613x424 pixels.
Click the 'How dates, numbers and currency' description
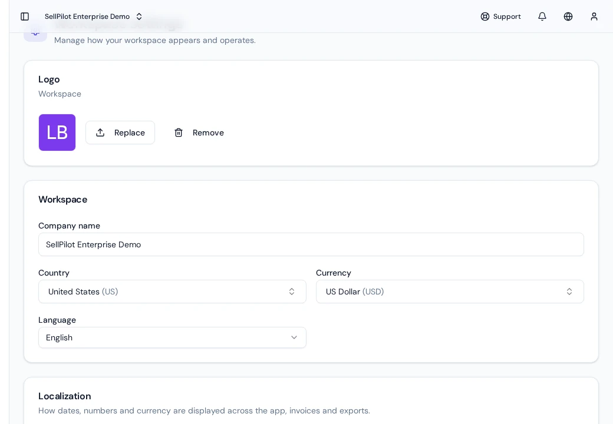point(204,410)
